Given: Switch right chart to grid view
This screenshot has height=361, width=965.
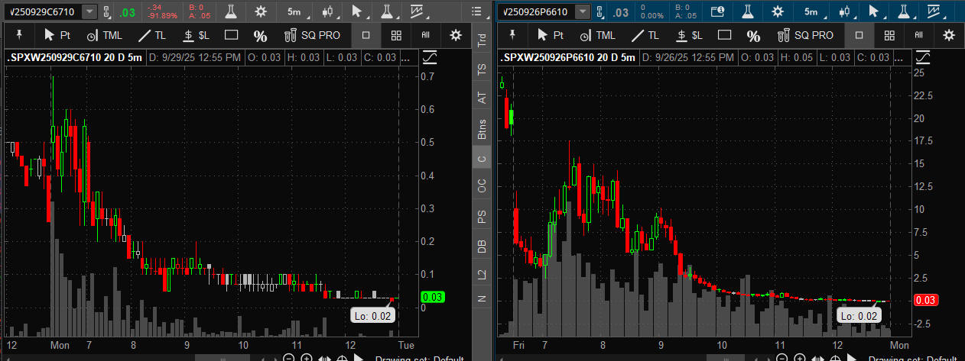Looking at the screenshot, I should (889, 35).
